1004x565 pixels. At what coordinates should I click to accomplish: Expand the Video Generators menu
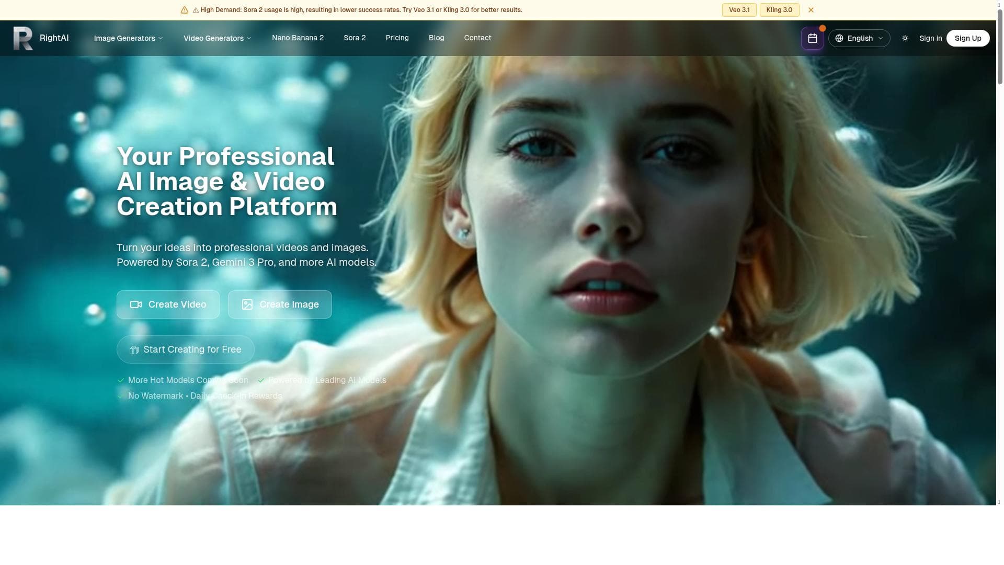click(x=218, y=38)
